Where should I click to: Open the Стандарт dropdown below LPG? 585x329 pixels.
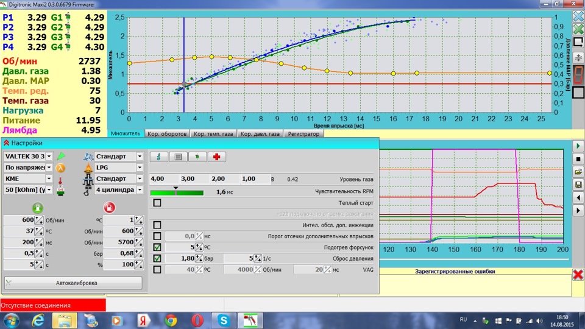pos(140,179)
